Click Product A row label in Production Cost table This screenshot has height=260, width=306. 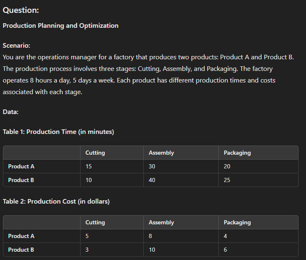click(21, 236)
